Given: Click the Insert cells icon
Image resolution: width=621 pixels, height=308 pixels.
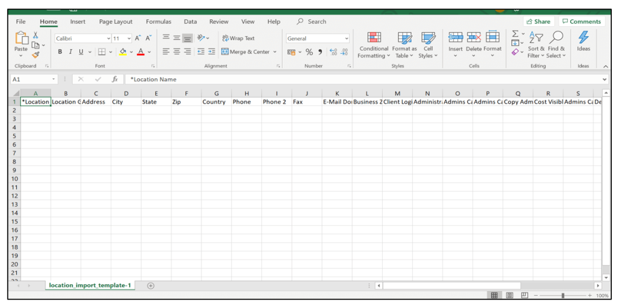Looking at the screenshot, I should point(455,37).
